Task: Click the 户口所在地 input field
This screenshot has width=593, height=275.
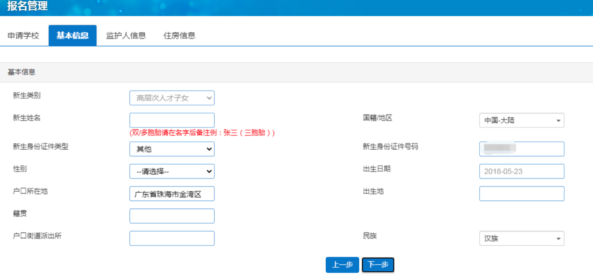Action: pyautogui.click(x=172, y=194)
